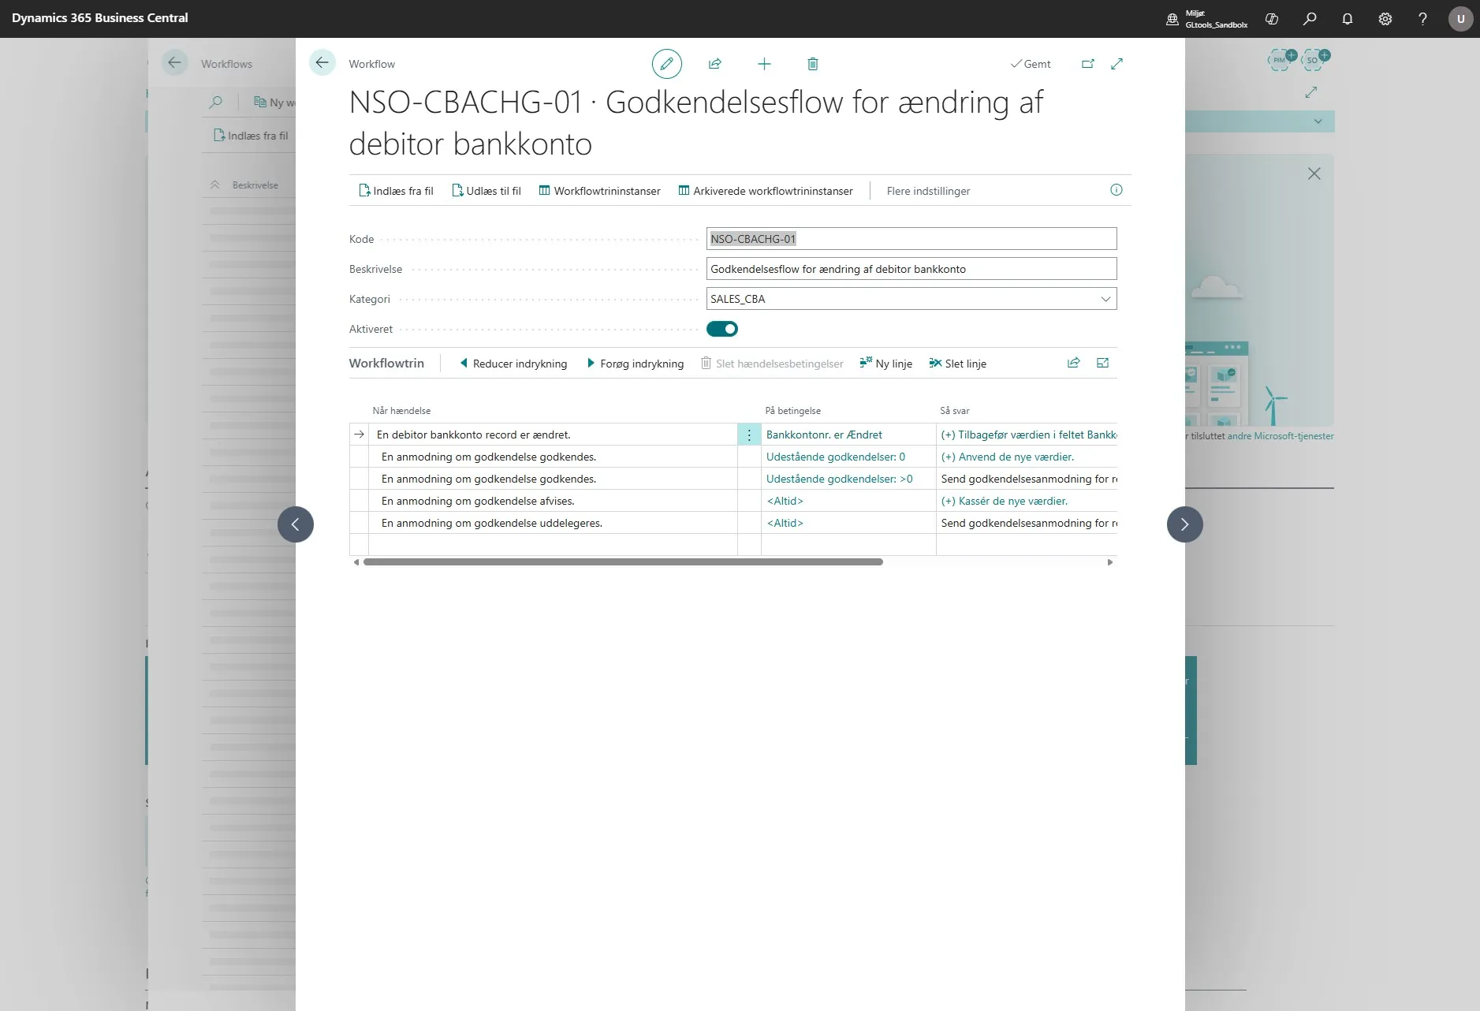The width and height of the screenshot is (1480, 1011).
Task: Click the Kode input field
Action: [x=911, y=239]
